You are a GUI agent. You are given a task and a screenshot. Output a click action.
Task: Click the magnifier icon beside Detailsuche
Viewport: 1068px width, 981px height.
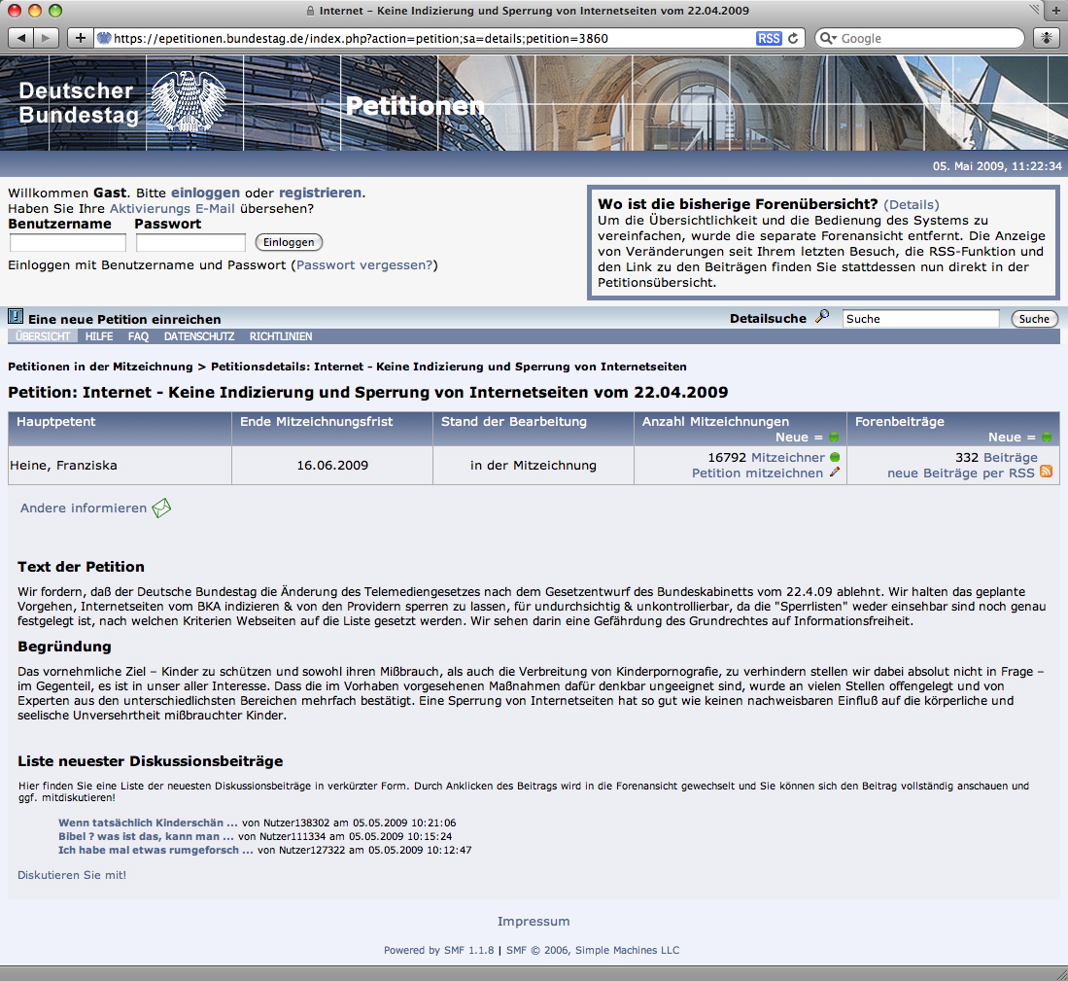822,317
